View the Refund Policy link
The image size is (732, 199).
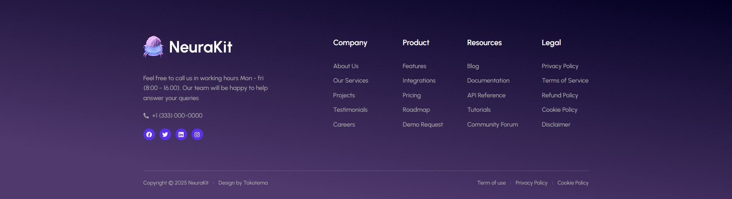tap(560, 95)
